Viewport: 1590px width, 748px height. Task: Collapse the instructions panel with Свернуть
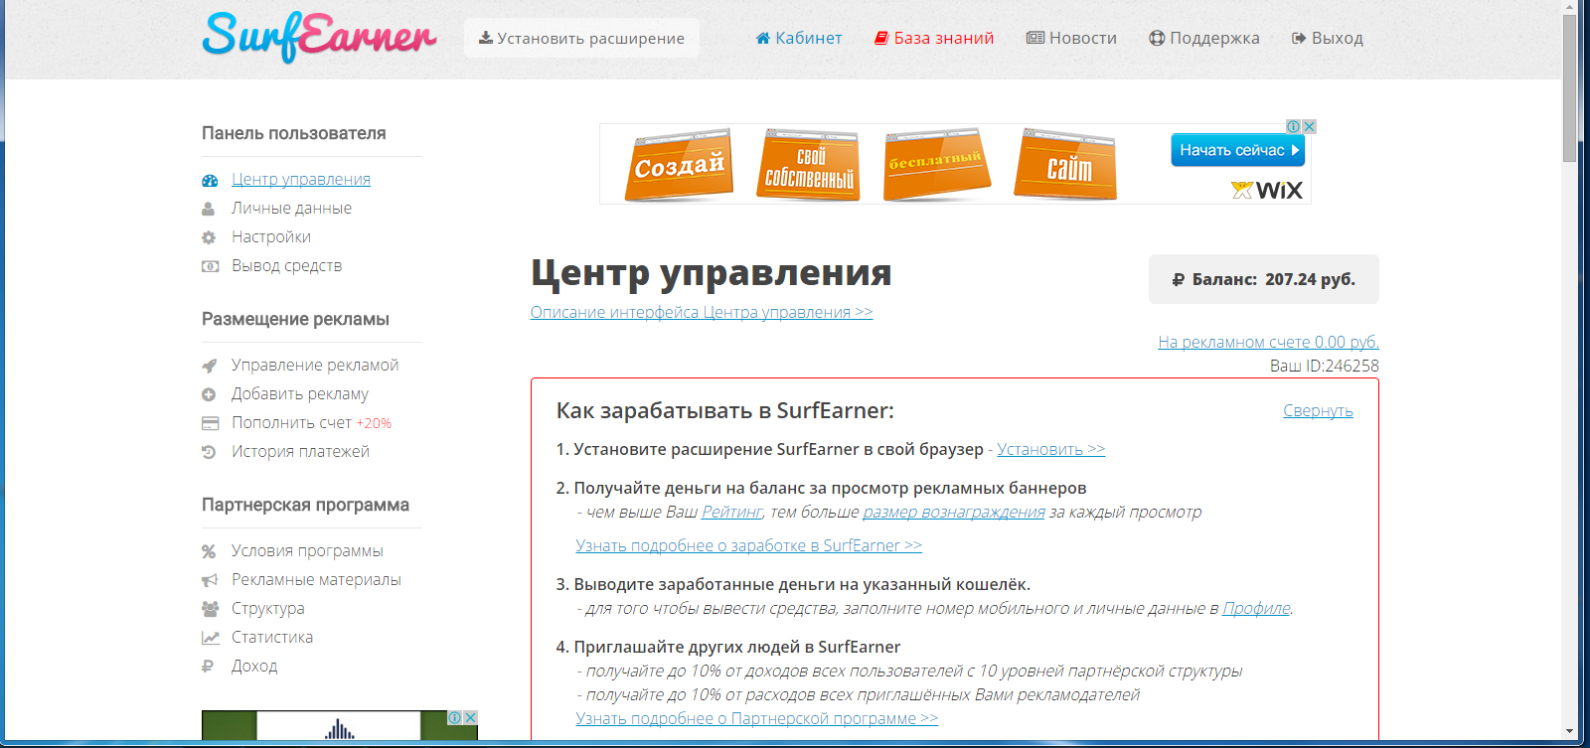click(x=1317, y=410)
